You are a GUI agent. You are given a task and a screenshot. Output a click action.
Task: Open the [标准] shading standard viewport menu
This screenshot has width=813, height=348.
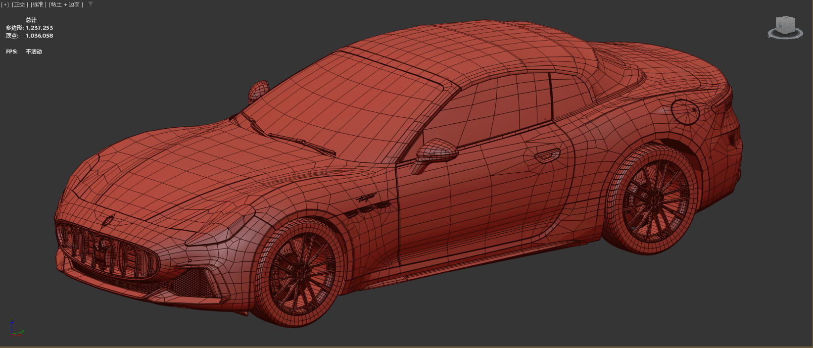pos(38,4)
